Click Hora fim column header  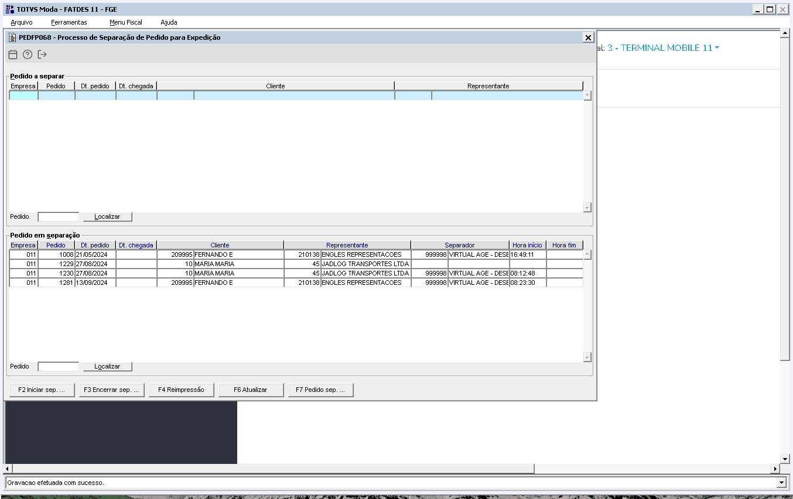[x=565, y=245]
